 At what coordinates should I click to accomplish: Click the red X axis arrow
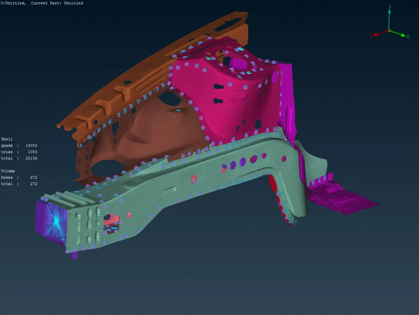(381, 33)
